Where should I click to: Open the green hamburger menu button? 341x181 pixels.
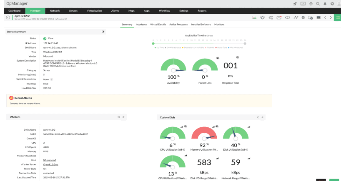[338, 17]
